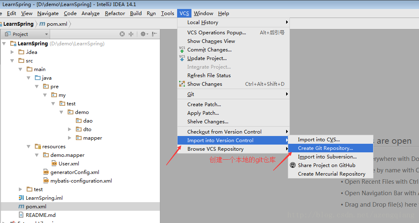The width and height of the screenshot is (419, 223).
Task: Choose Import into Subversion
Action: coord(330,157)
